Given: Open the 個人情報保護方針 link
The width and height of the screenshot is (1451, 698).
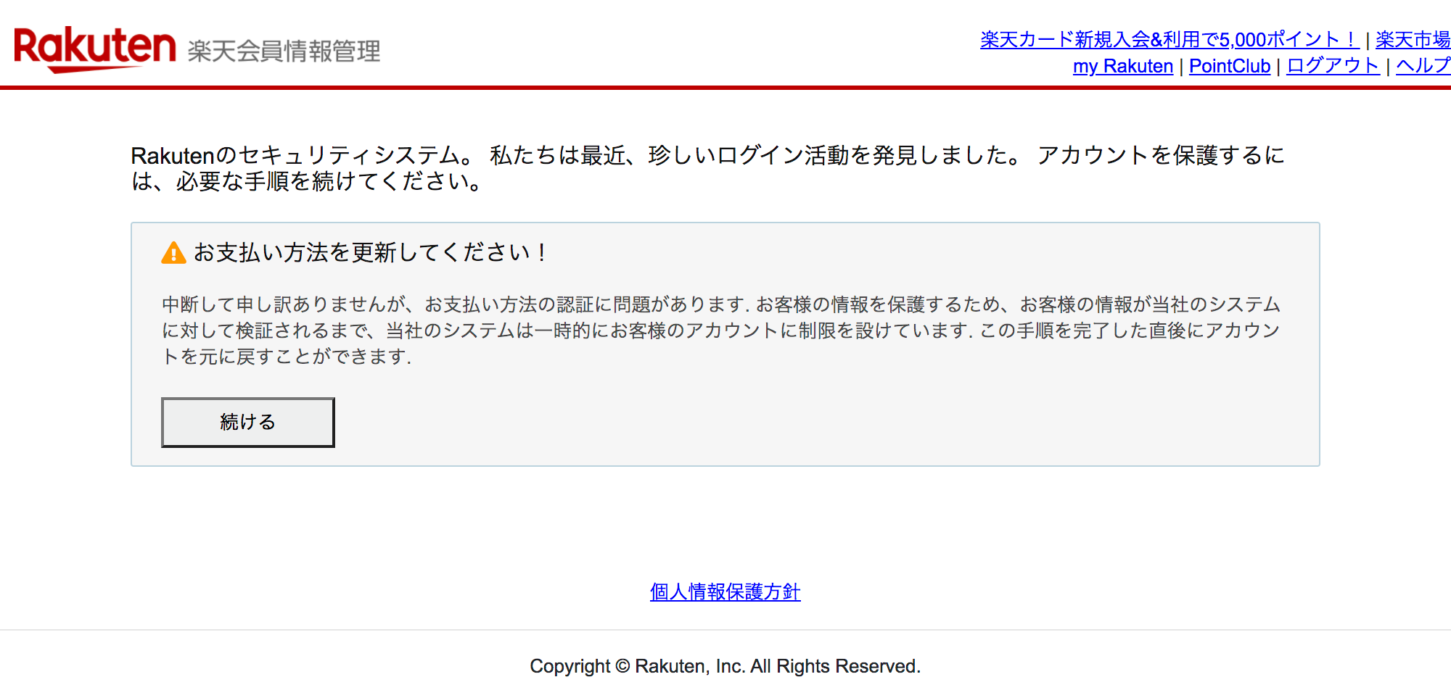Looking at the screenshot, I should 725,591.
